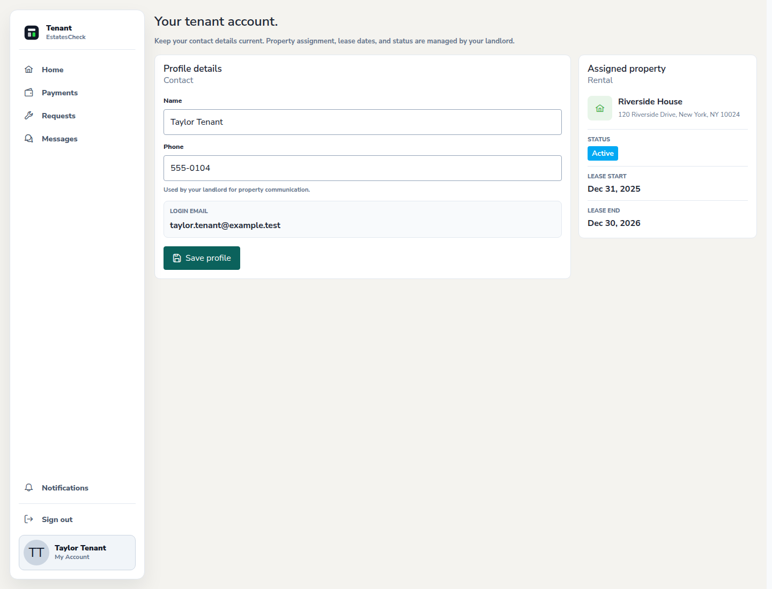Viewport: 772px width, 589px height.
Task: Click the Assigned property heading
Action: (x=627, y=69)
